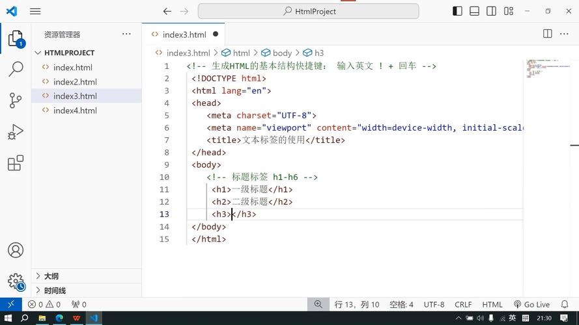Change encoding via UTF-8 status item

434,304
